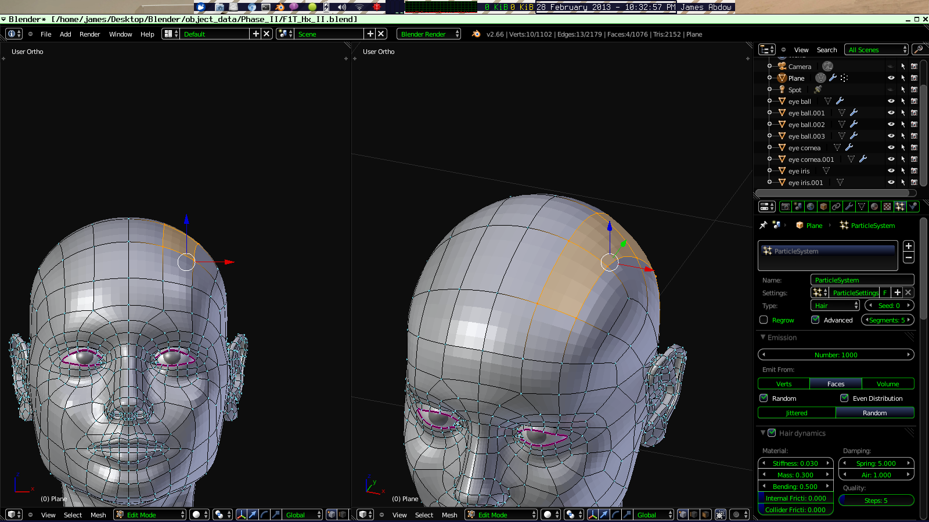Toggle 3D manipulator axes icon in right viewport
Image resolution: width=929 pixels, height=522 pixels.
[x=592, y=514]
